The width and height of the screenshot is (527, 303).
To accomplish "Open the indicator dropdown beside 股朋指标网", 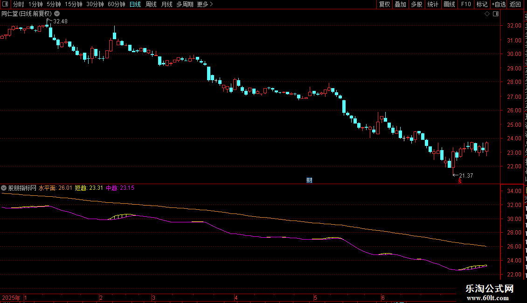I will (4, 188).
